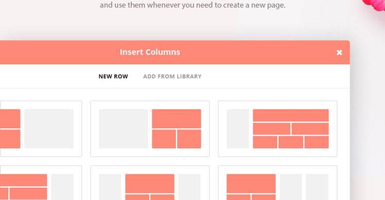Viewport: 385px width, 200px height.
Task: Click the Insert Columns header title
Action: point(150,52)
